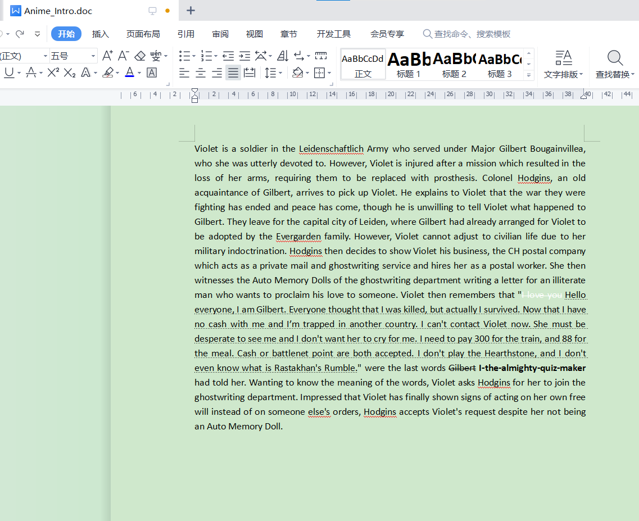
Task: Click the blue font color button
Action: click(x=129, y=73)
